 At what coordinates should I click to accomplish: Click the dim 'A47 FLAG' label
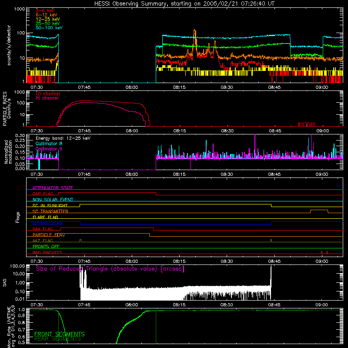point(43,241)
